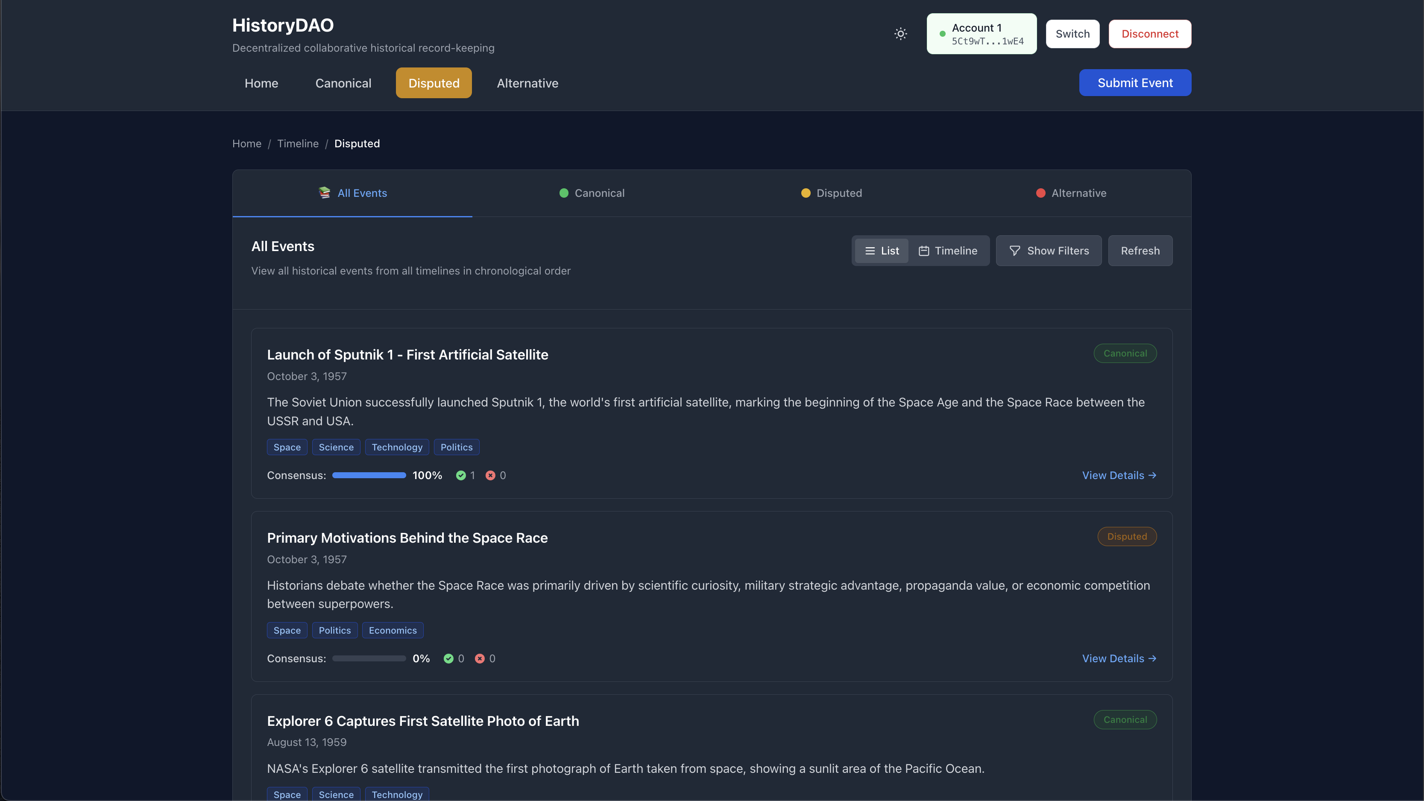The height and width of the screenshot is (801, 1424).
Task: Switch to List view
Action: [x=882, y=251]
